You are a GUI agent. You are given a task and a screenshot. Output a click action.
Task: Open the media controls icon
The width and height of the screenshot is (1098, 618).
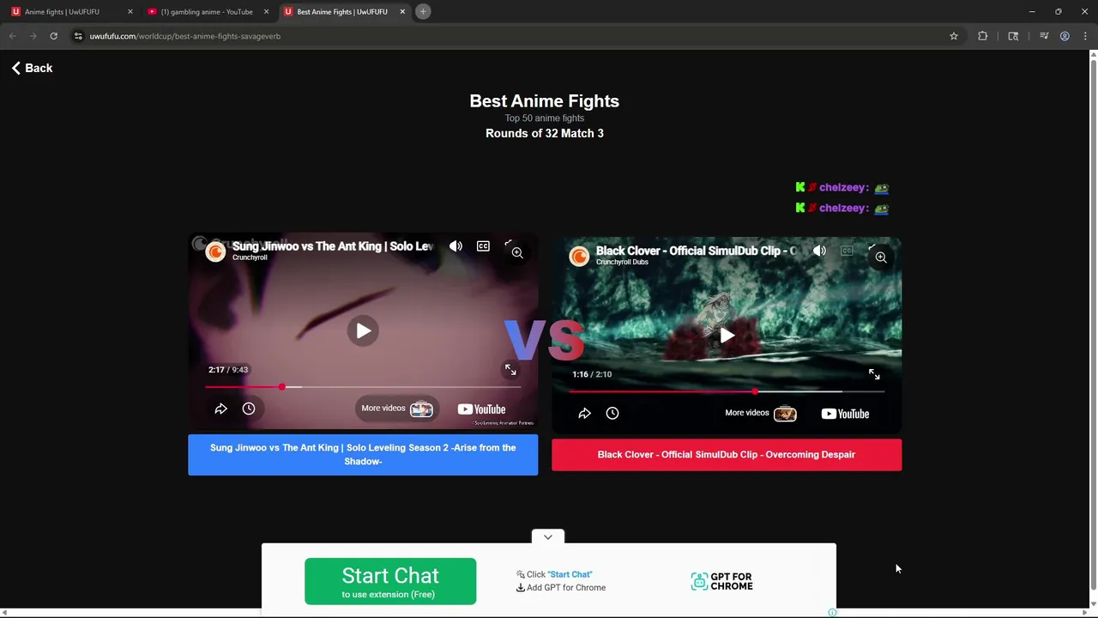(x=1044, y=36)
